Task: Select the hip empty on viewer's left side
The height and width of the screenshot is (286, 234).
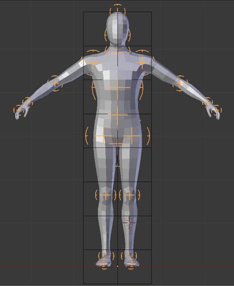Action: coord(104,136)
